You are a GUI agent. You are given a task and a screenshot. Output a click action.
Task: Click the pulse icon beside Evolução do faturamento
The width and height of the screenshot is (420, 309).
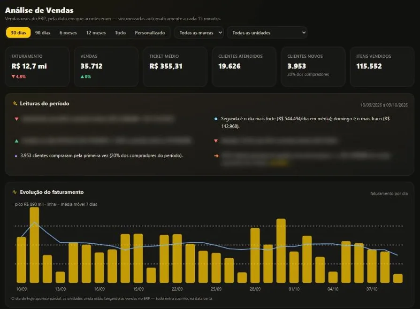[x=15, y=192]
